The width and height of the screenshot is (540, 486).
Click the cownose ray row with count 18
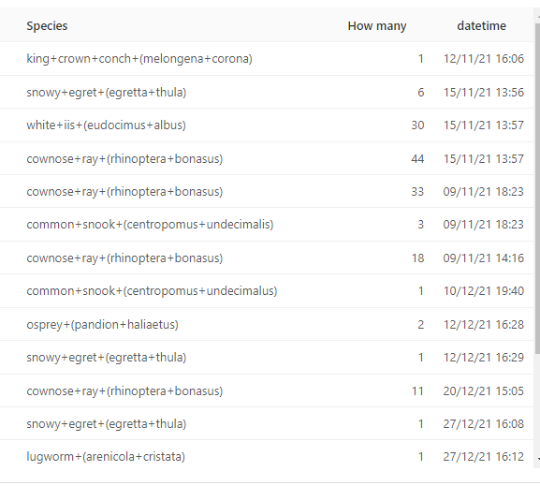[x=267, y=258]
